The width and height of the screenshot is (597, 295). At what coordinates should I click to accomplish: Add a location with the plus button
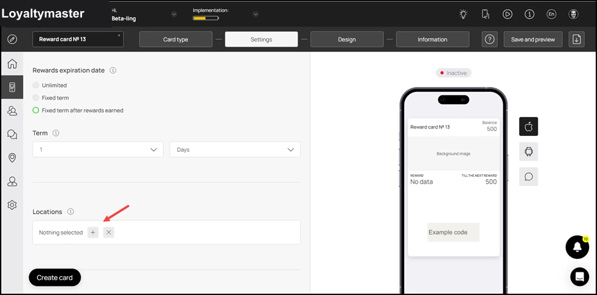tap(93, 233)
